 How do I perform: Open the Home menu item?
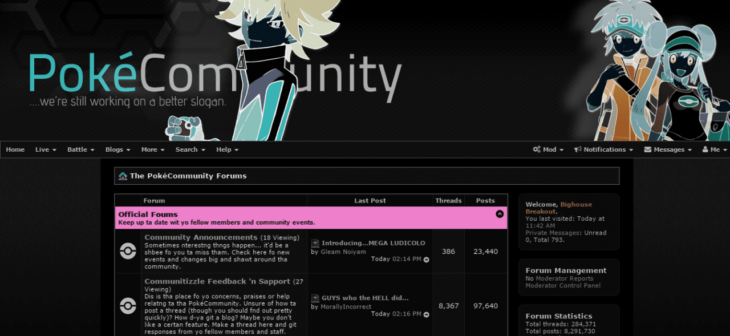[15, 149]
